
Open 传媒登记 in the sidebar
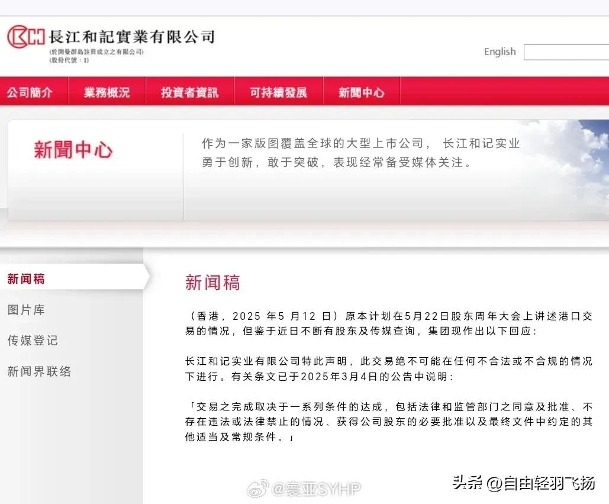point(33,341)
